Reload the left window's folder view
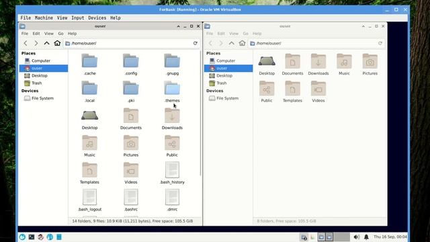The image size is (430, 242). coord(196,43)
